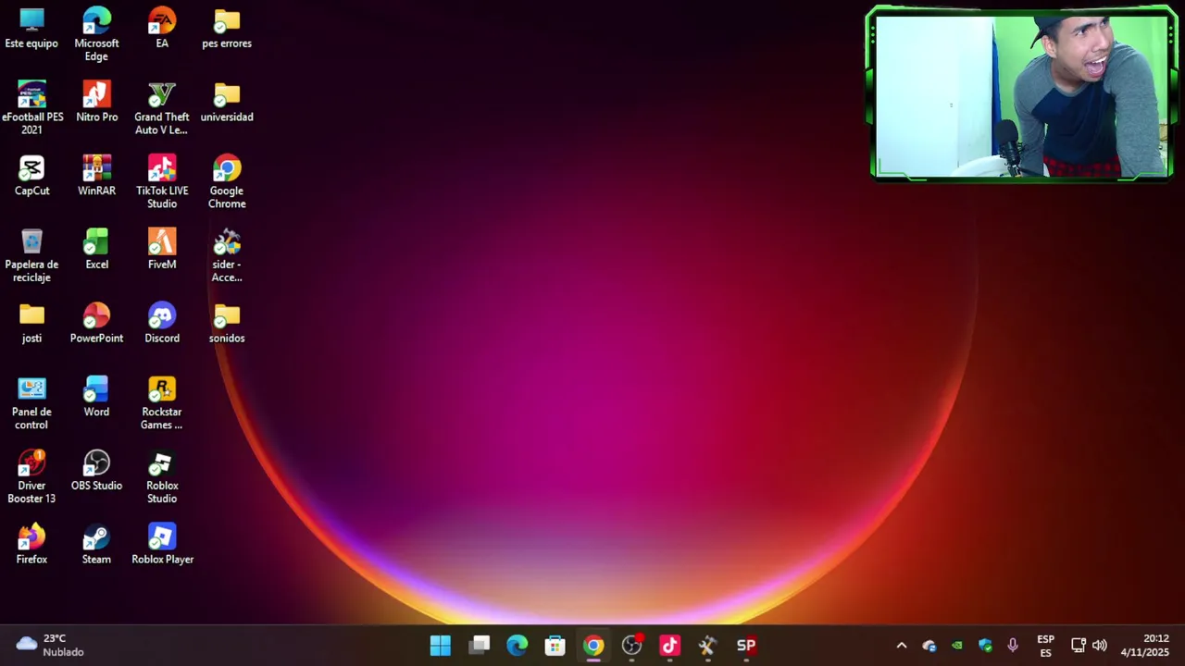The image size is (1185, 666).
Task: Switch to OBS Studio in taskbar
Action: coord(631,646)
